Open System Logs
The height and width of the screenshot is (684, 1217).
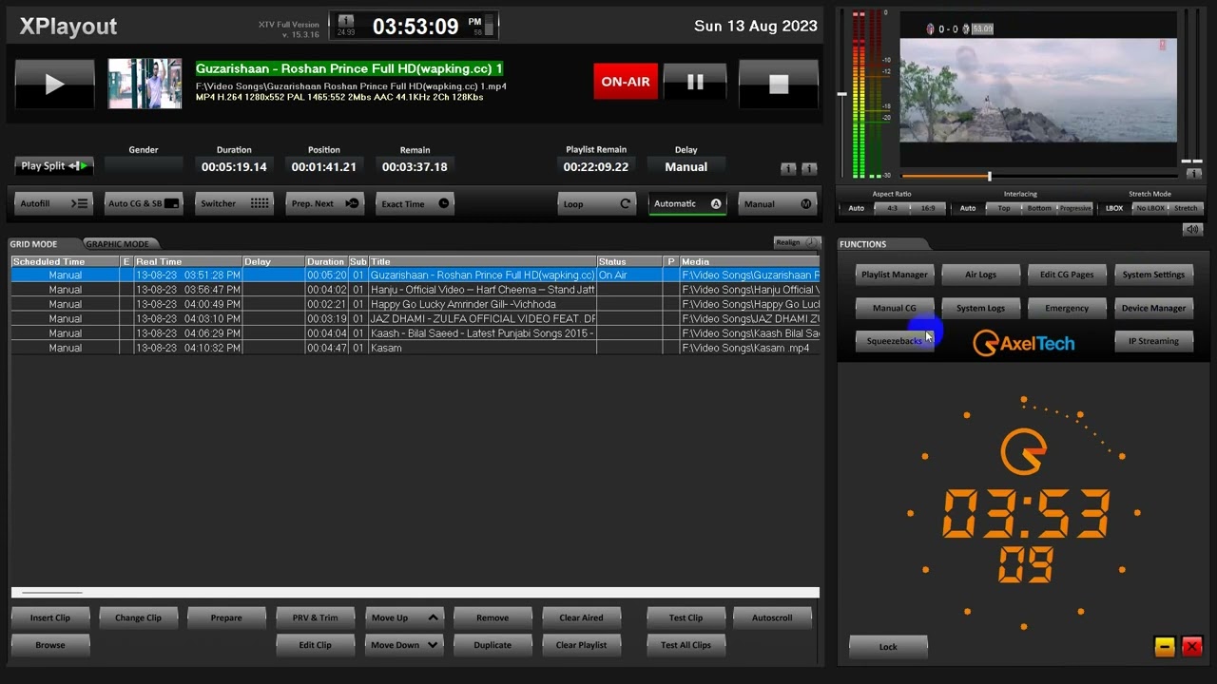click(x=980, y=308)
